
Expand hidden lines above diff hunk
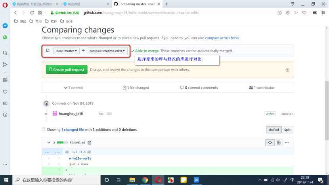52,152
